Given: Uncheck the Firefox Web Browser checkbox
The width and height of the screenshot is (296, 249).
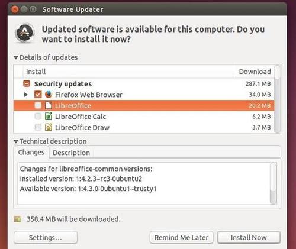Looking at the screenshot, I should point(38,95).
